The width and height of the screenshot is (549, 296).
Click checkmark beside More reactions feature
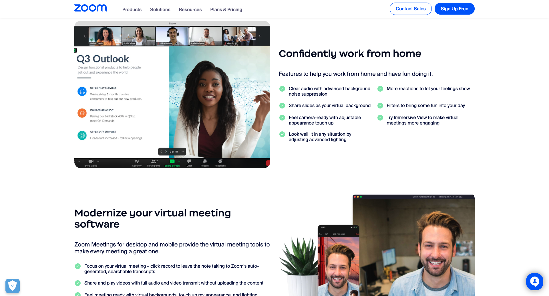(380, 89)
